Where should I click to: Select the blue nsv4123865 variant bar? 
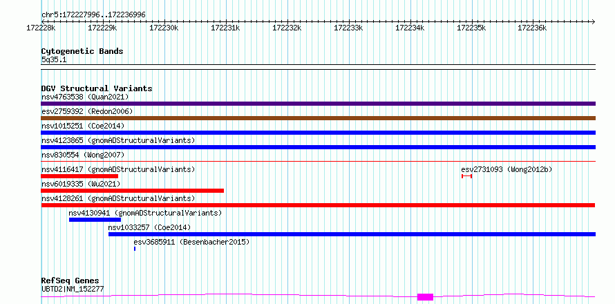point(318,147)
